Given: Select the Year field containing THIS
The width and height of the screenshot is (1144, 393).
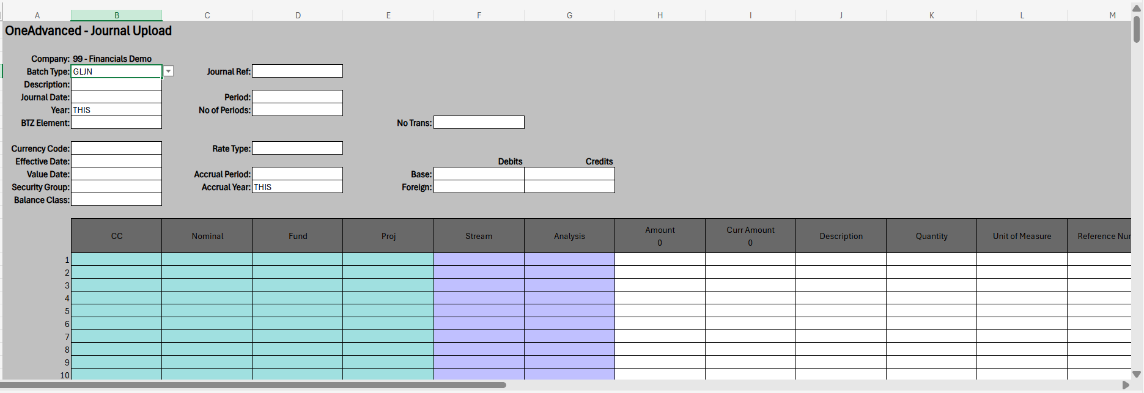Looking at the screenshot, I should [116, 110].
